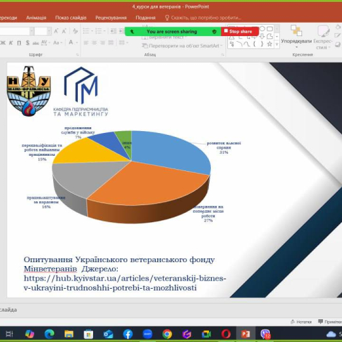Clear all text formatting
This screenshot has width=342, height=342.
click(75, 31)
